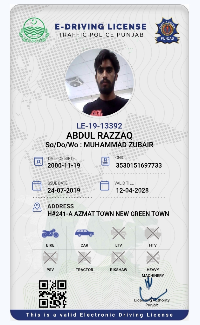Click the crossed-out LTV icon
The height and width of the screenshot is (325, 200).
(x=119, y=233)
